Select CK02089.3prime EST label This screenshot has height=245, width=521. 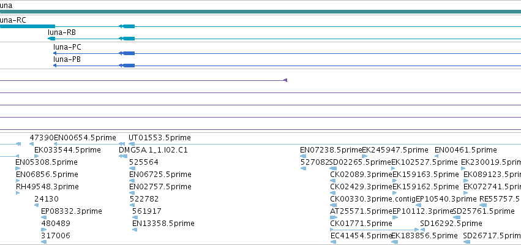coord(361,175)
